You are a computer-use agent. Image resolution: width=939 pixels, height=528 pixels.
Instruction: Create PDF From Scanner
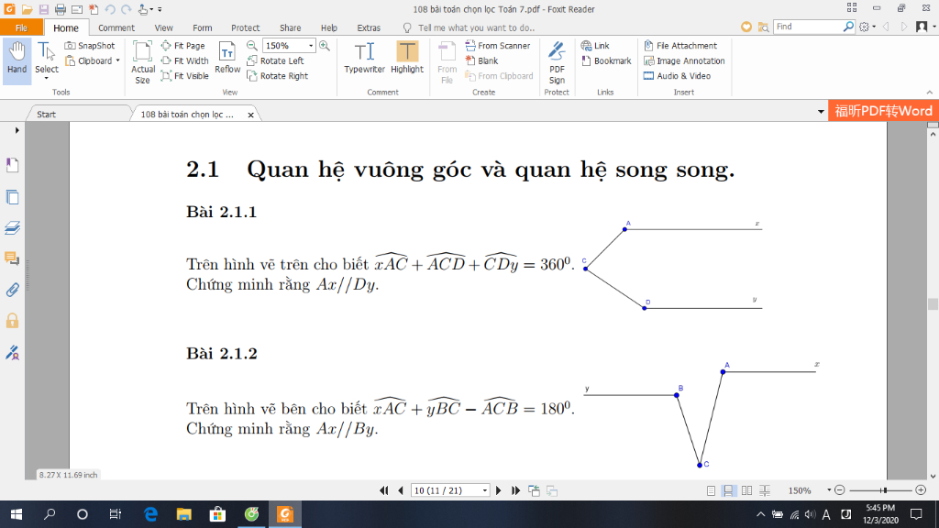(x=498, y=46)
